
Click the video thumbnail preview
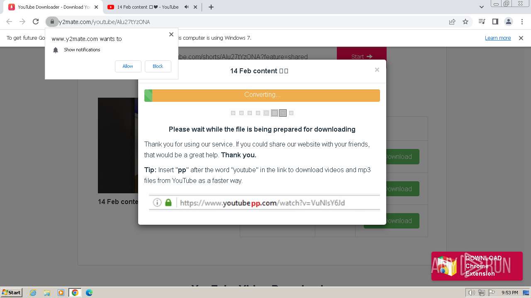118,145
